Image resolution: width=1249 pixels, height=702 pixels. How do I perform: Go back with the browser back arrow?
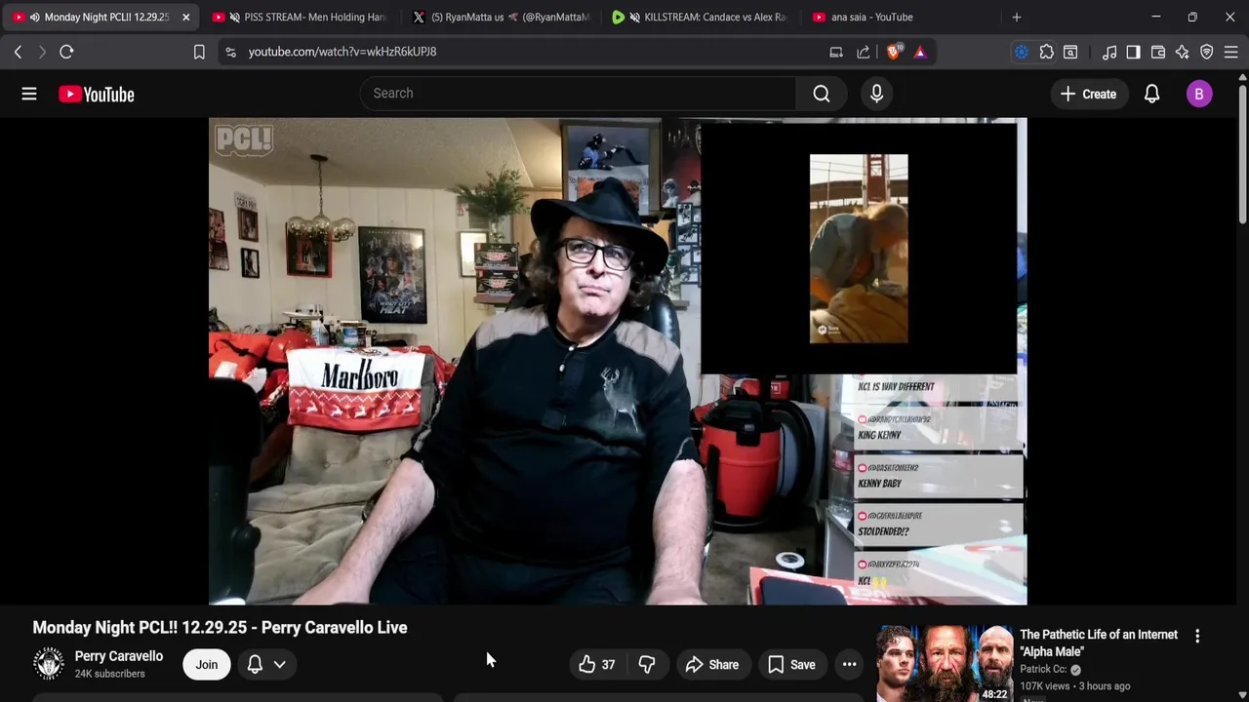(x=18, y=52)
